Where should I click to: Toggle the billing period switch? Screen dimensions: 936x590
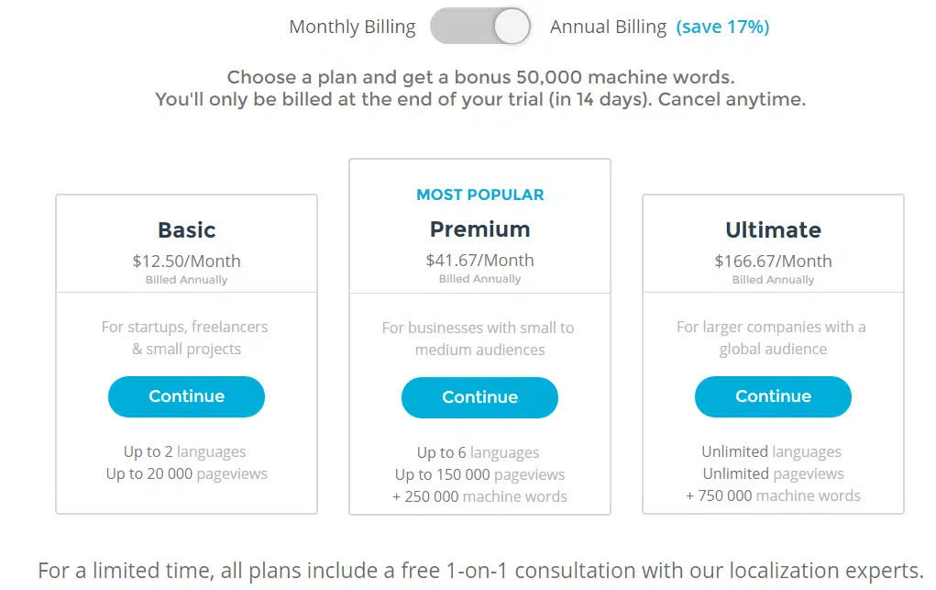pyautogui.click(x=480, y=27)
